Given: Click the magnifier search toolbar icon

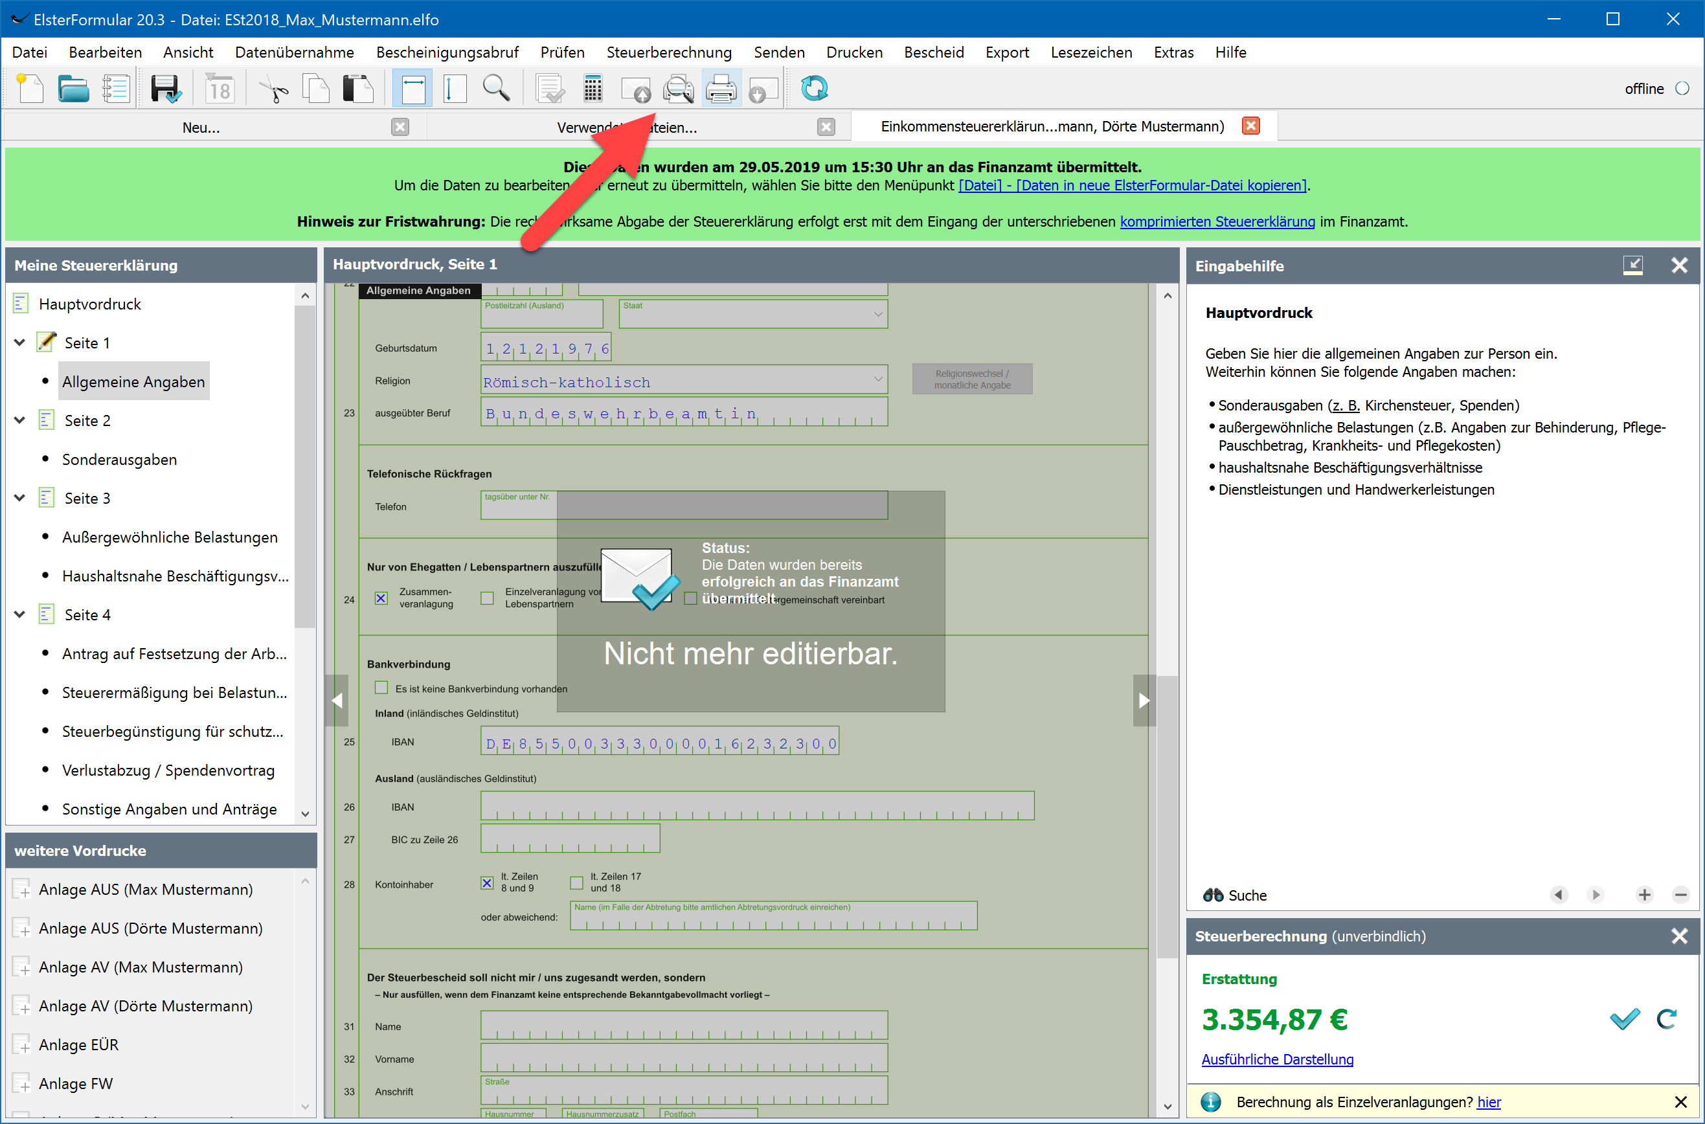Looking at the screenshot, I should (x=495, y=89).
